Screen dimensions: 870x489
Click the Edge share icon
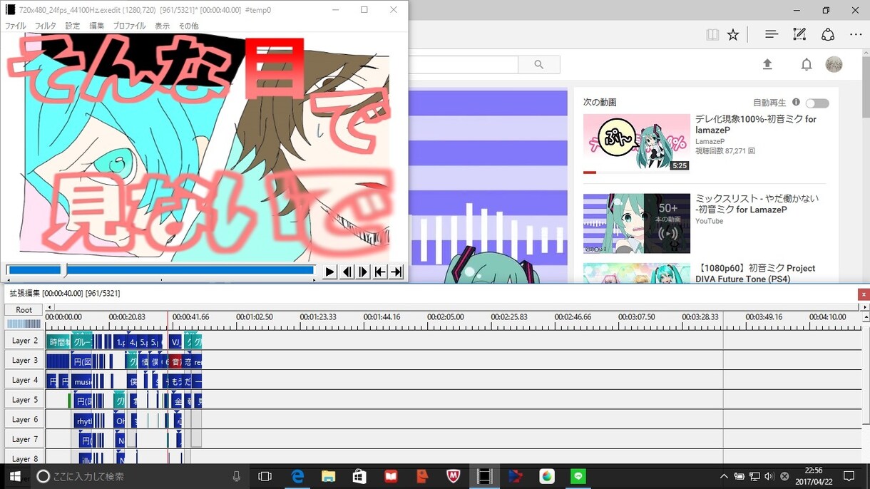[x=828, y=34]
